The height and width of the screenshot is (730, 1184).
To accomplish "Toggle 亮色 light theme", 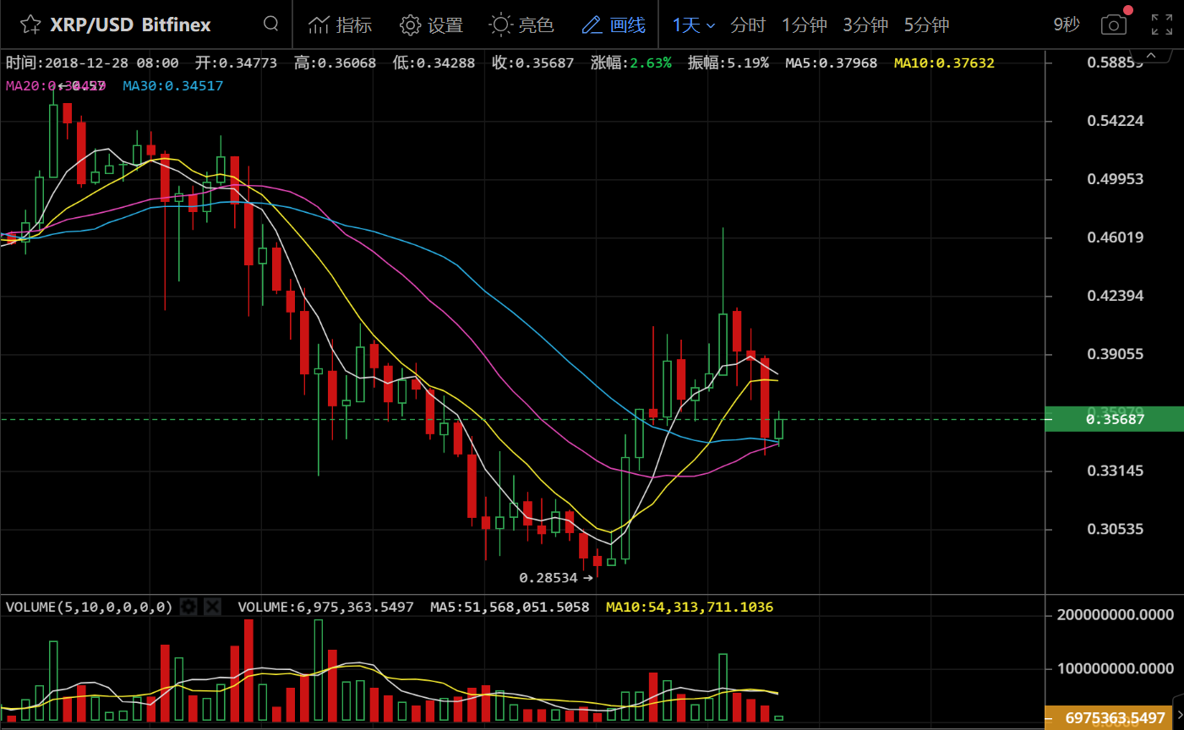I will 521,25.
